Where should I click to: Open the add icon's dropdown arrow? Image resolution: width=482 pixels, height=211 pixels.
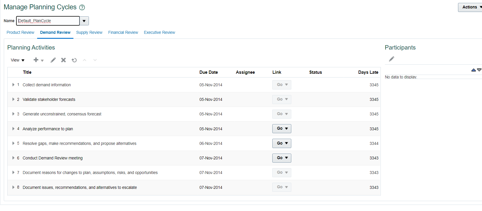42,60
